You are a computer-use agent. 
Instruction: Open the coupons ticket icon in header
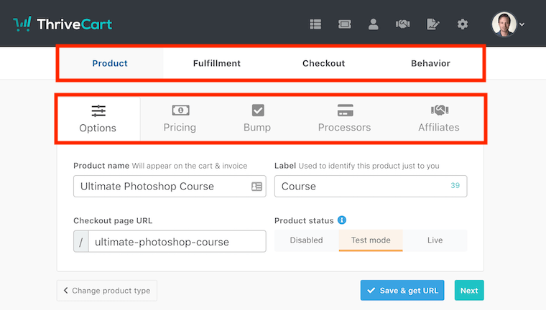(x=344, y=24)
